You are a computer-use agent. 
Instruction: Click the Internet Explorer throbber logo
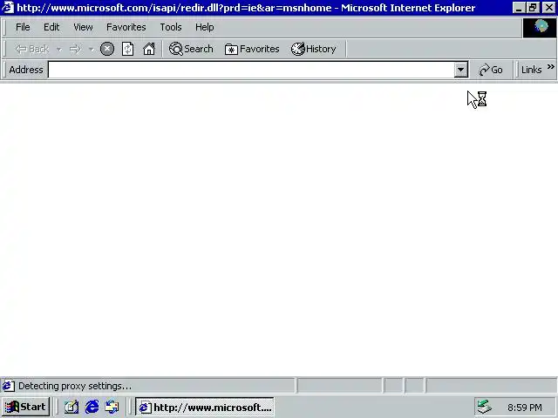pos(540,27)
